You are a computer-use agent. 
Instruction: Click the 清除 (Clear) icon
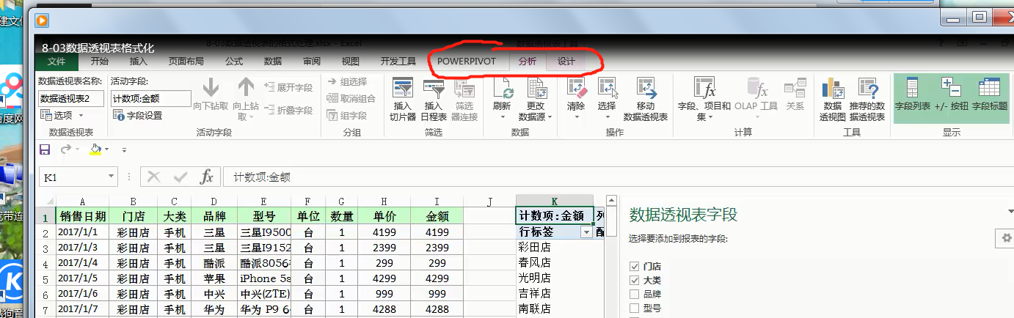tap(577, 89)
